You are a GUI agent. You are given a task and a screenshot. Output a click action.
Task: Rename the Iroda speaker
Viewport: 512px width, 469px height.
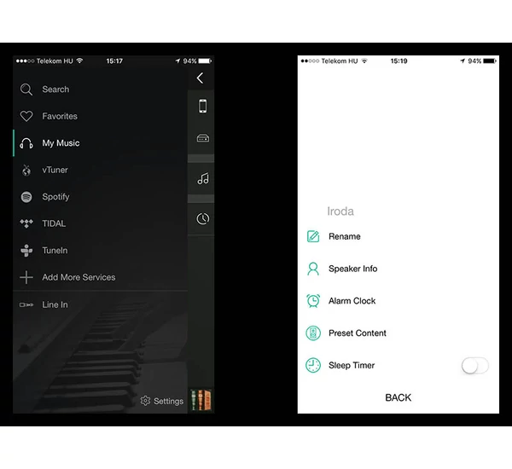[x=344, y=236]
